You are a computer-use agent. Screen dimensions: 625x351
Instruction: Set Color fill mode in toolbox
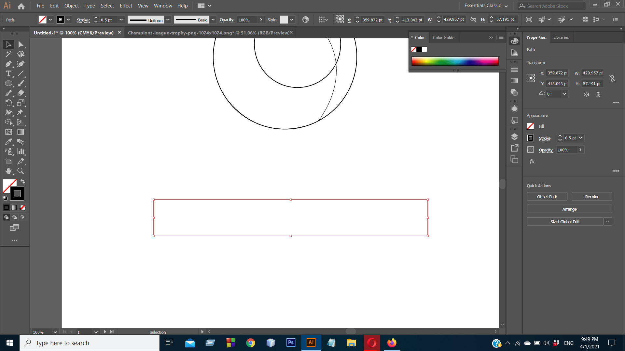pyautogui.click(x=6, y=207)
